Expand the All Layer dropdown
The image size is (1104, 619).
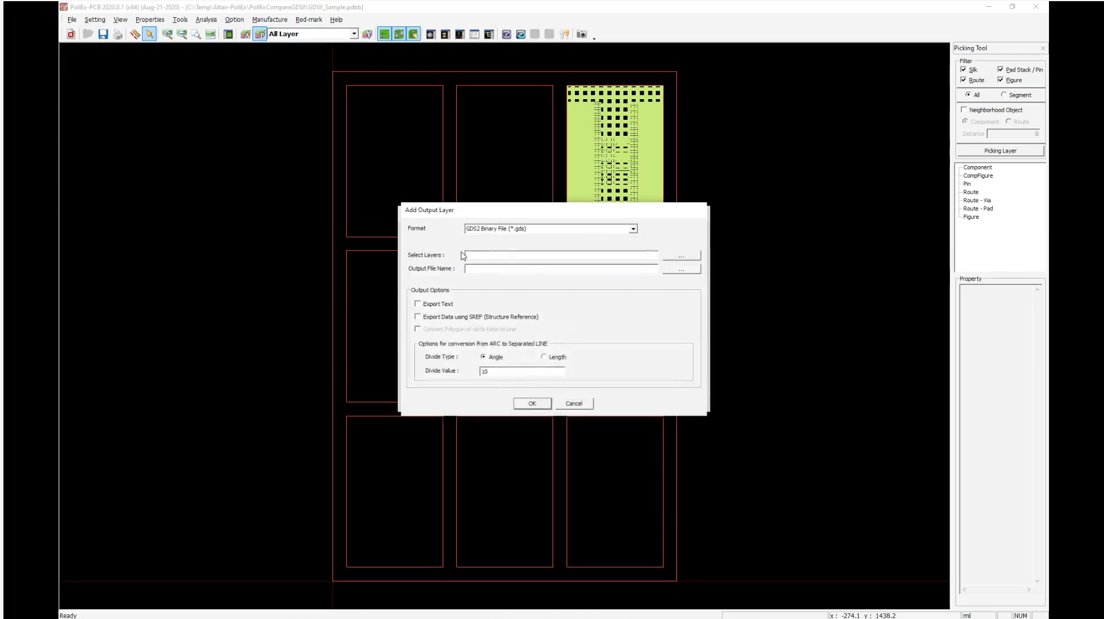pos(354,34)
